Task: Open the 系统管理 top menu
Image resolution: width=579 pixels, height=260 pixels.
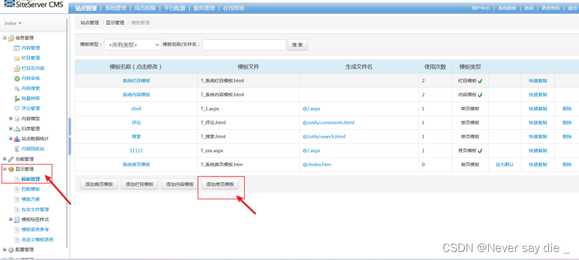Action: coord(115,8)
